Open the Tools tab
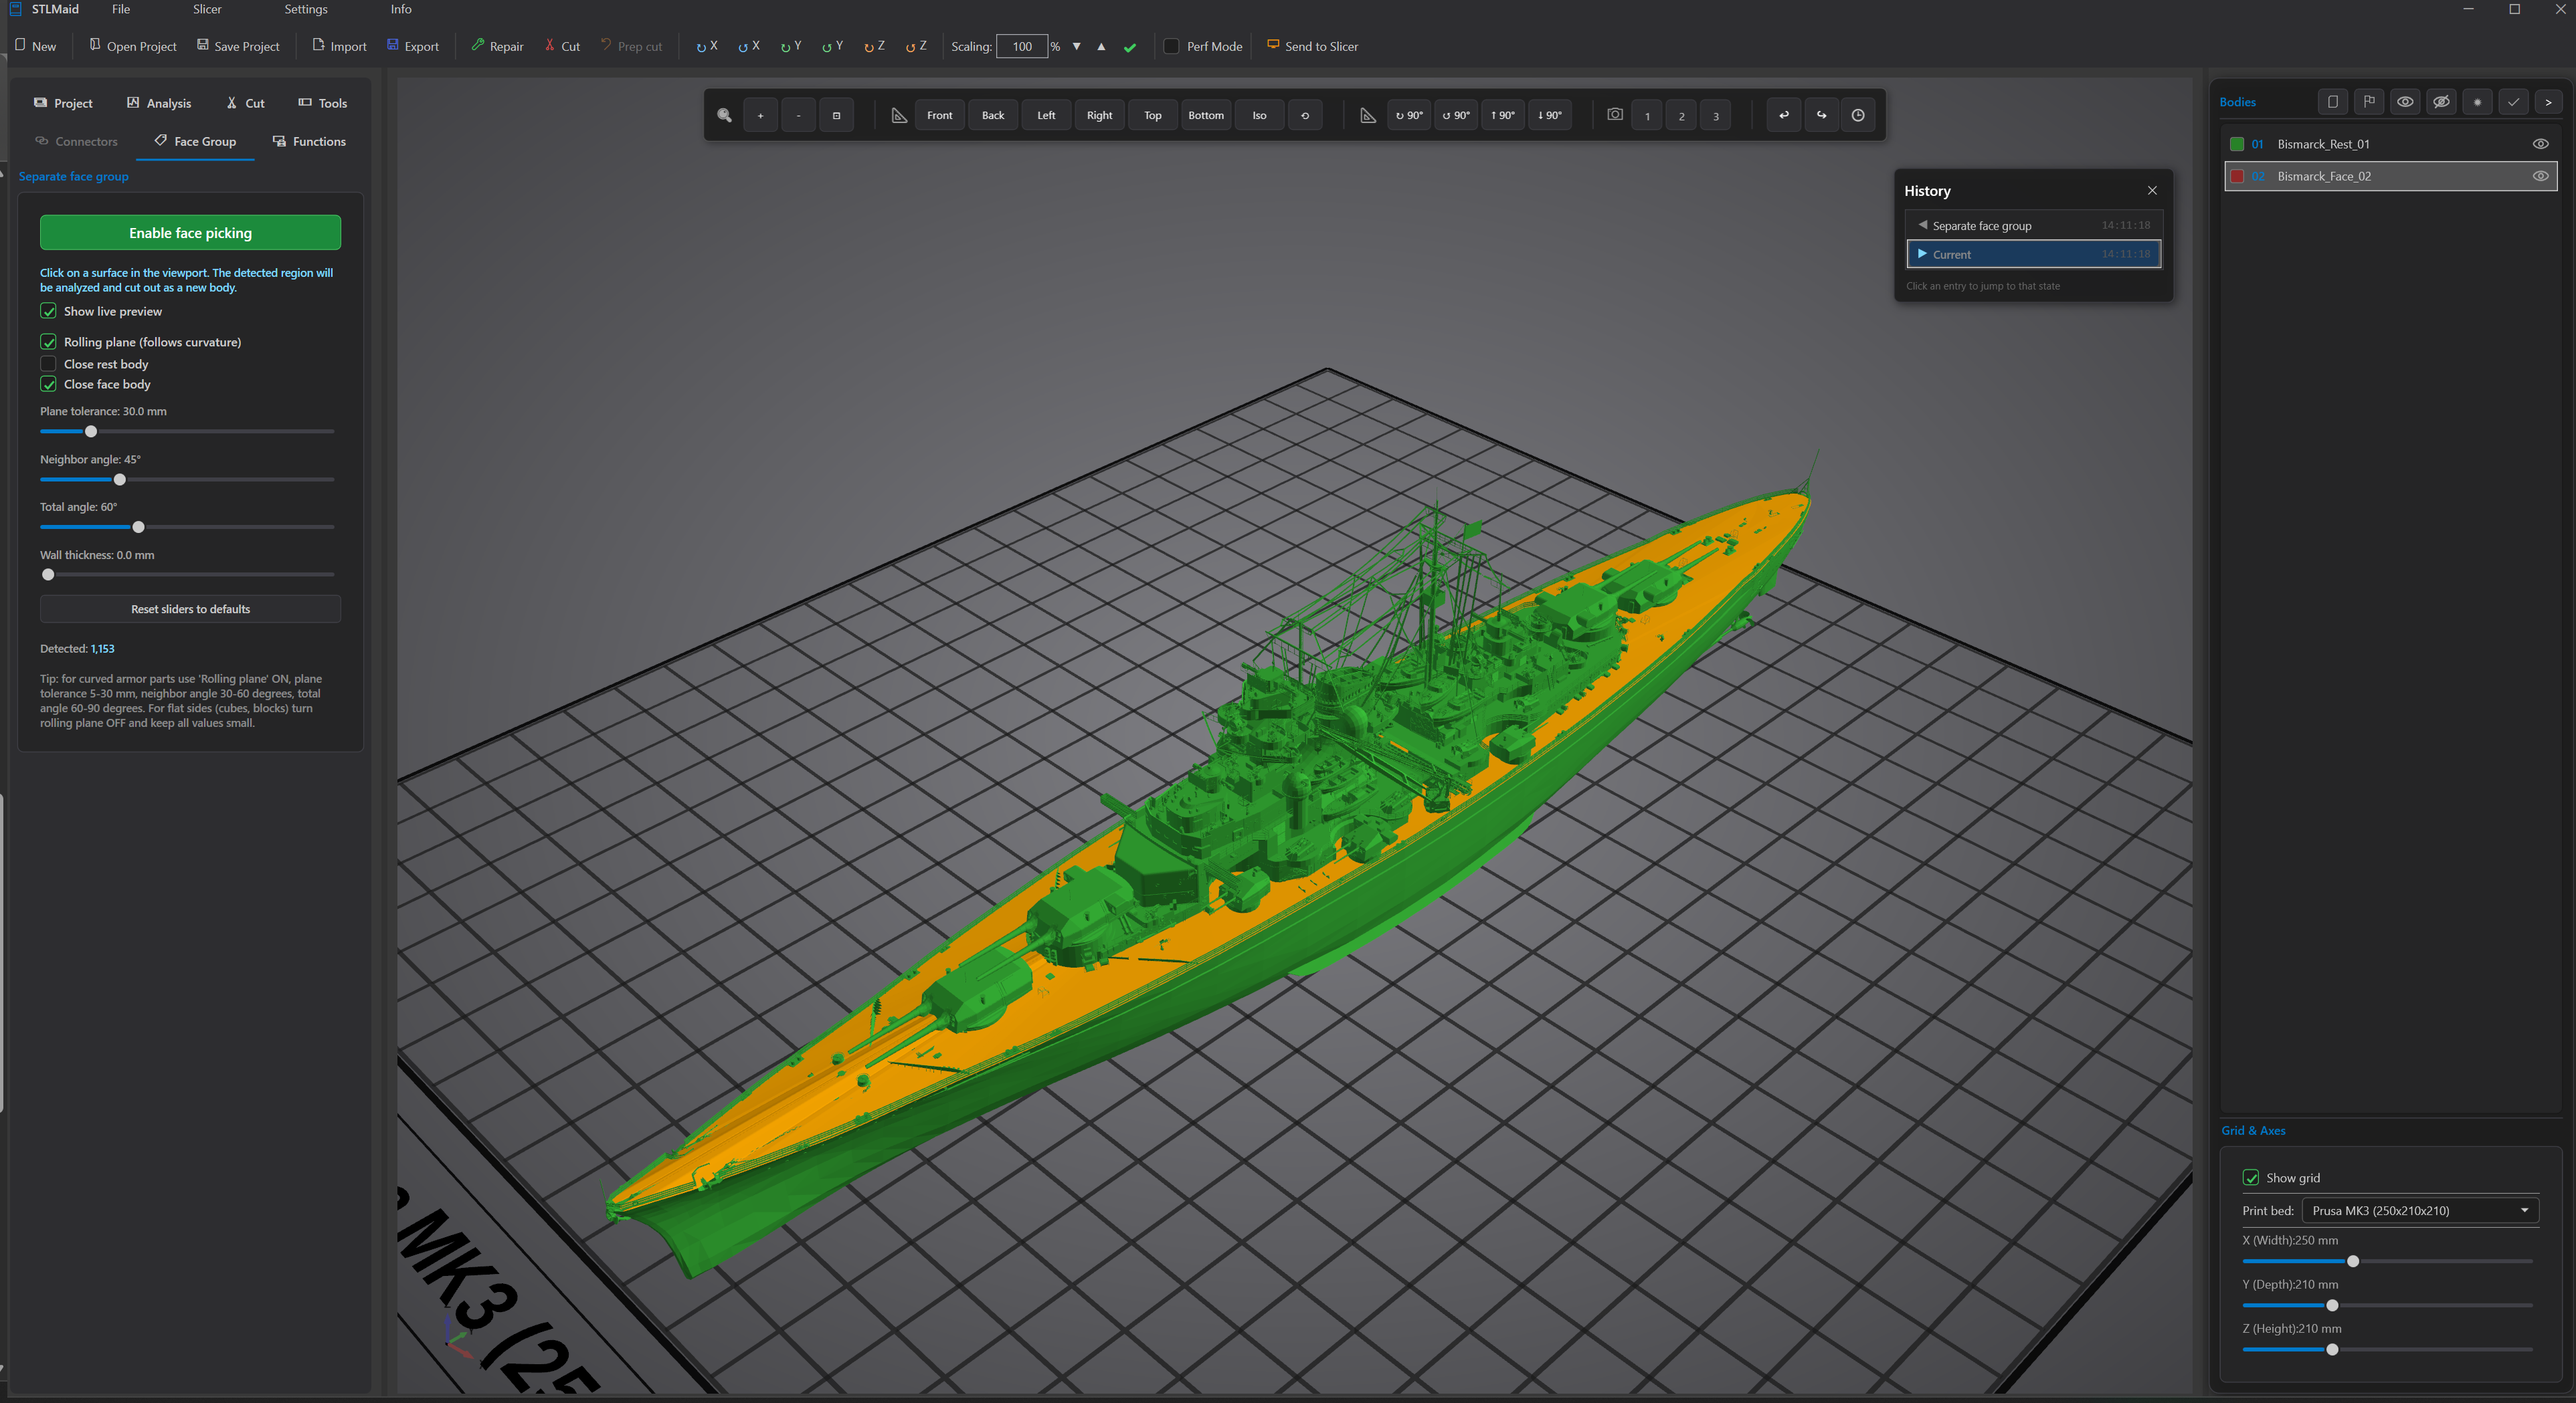Image resolution: width=2576 pixels, height=1403 pixels. [323, 103]
